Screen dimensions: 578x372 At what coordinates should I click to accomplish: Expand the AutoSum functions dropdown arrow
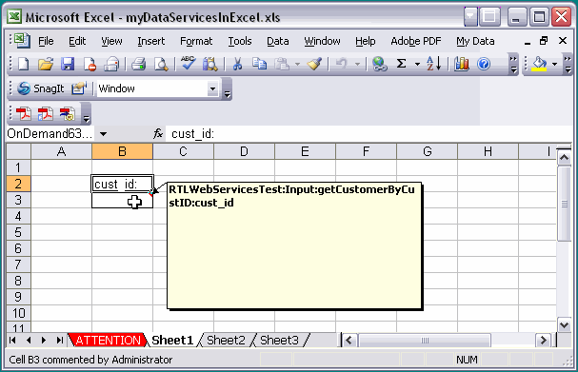[x=417, y=65]
